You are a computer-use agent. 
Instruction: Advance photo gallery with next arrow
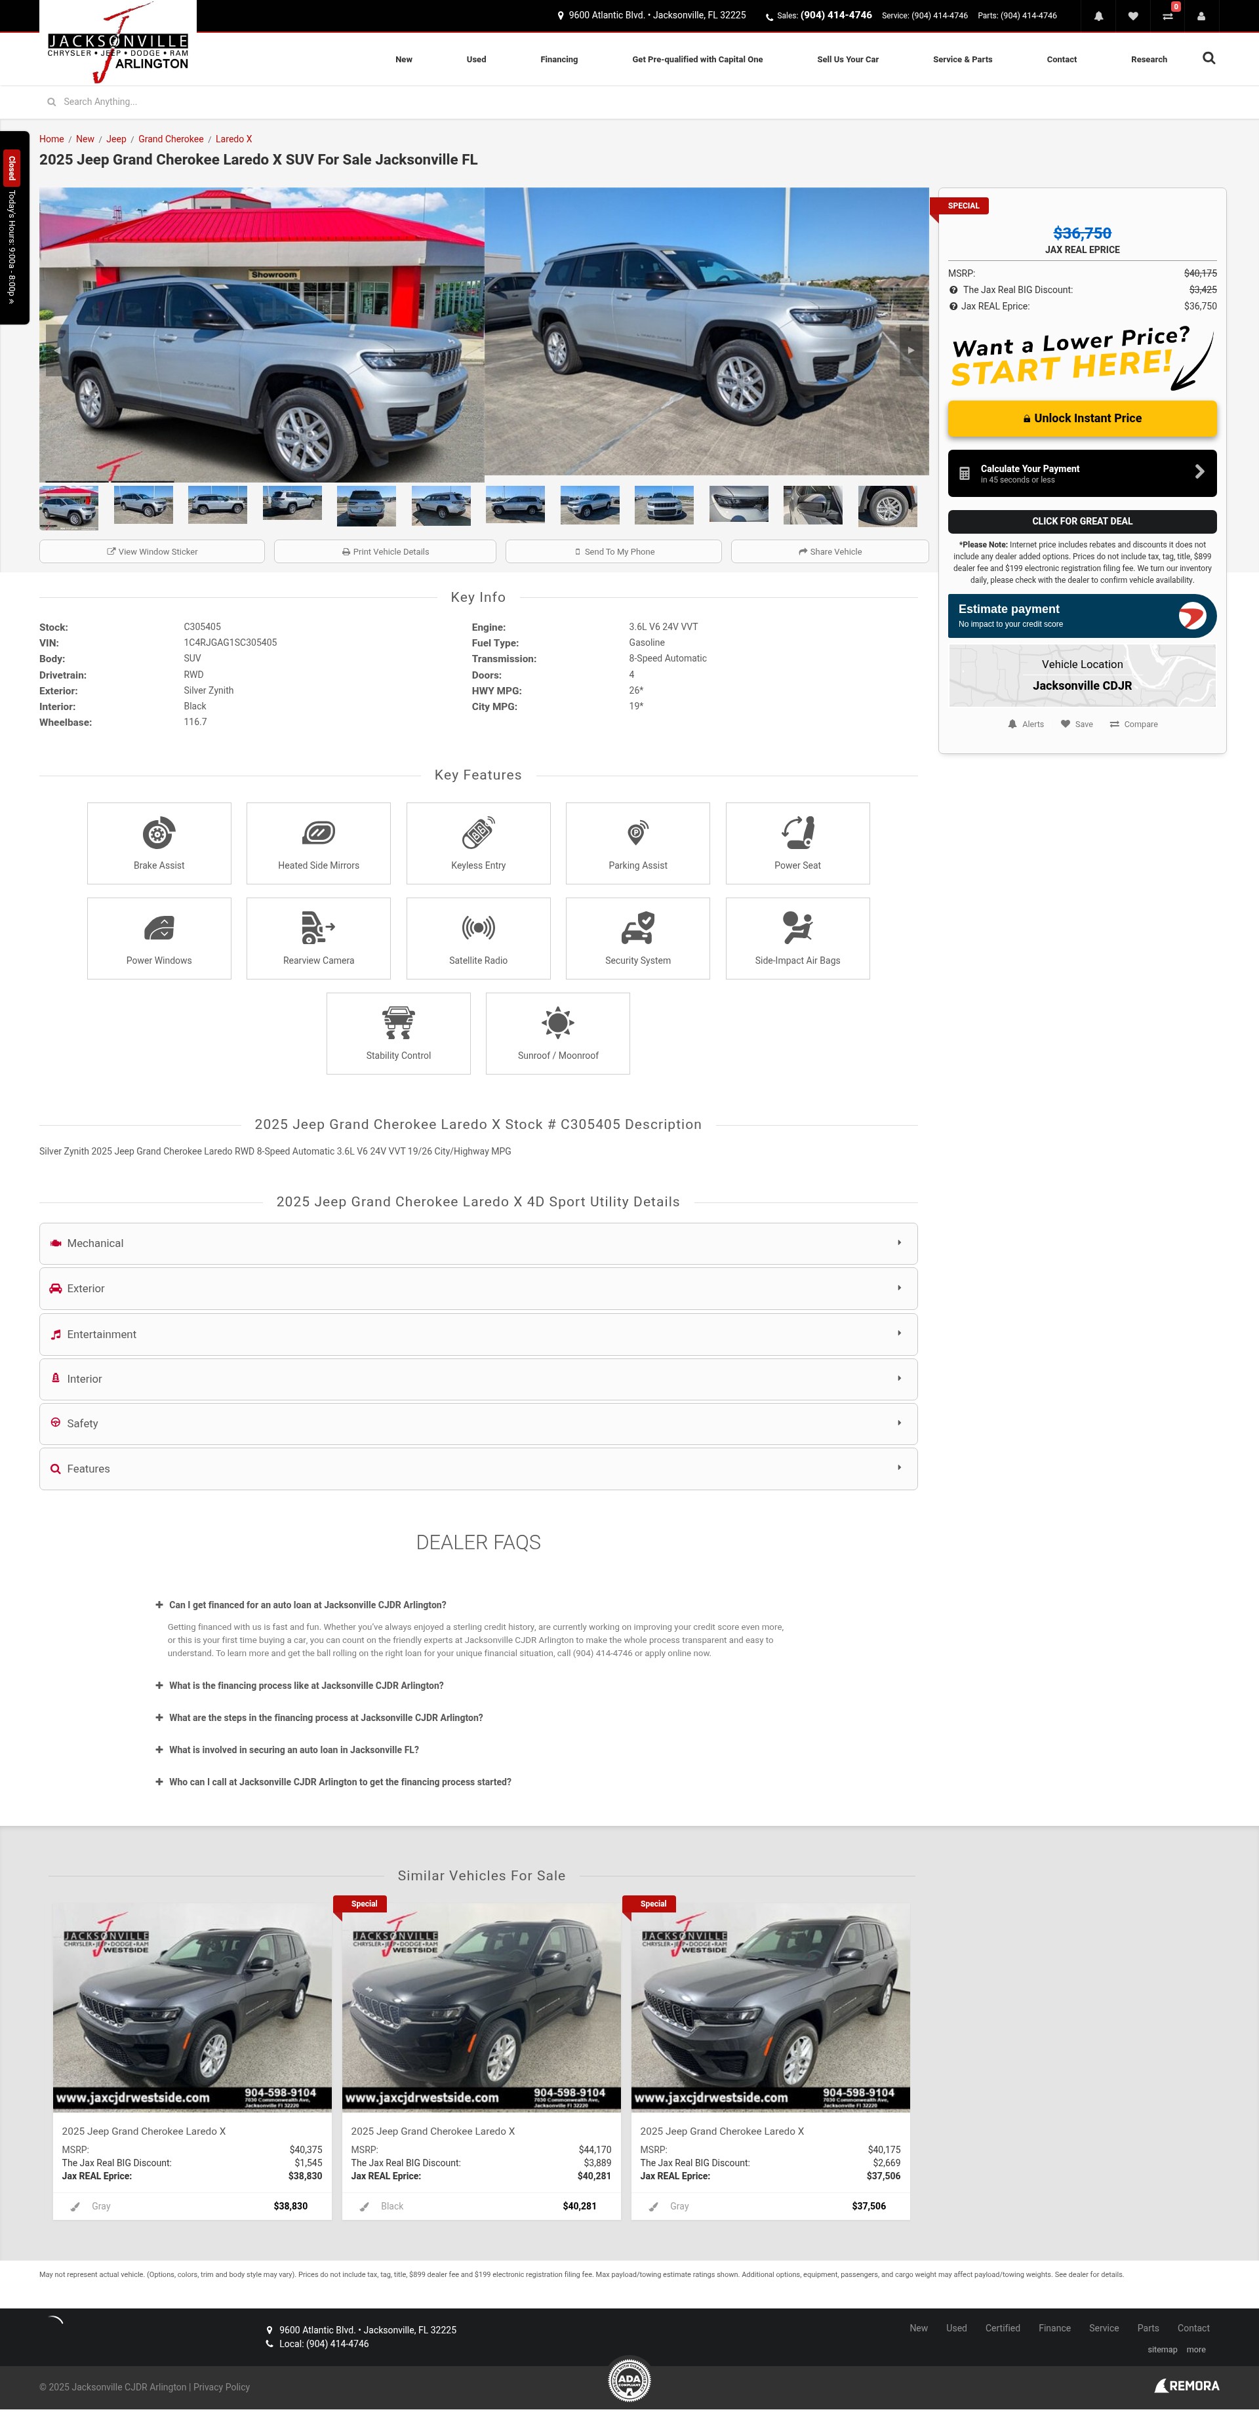(x=910, y=351)
